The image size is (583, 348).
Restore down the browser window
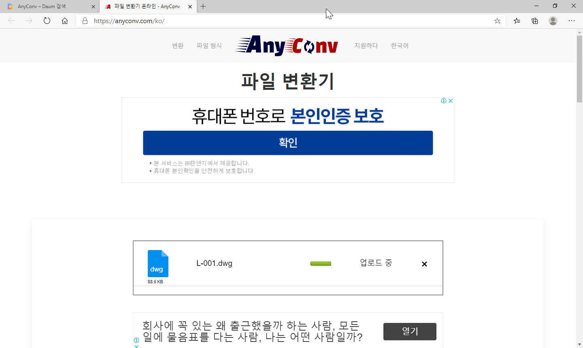point(555,6)
